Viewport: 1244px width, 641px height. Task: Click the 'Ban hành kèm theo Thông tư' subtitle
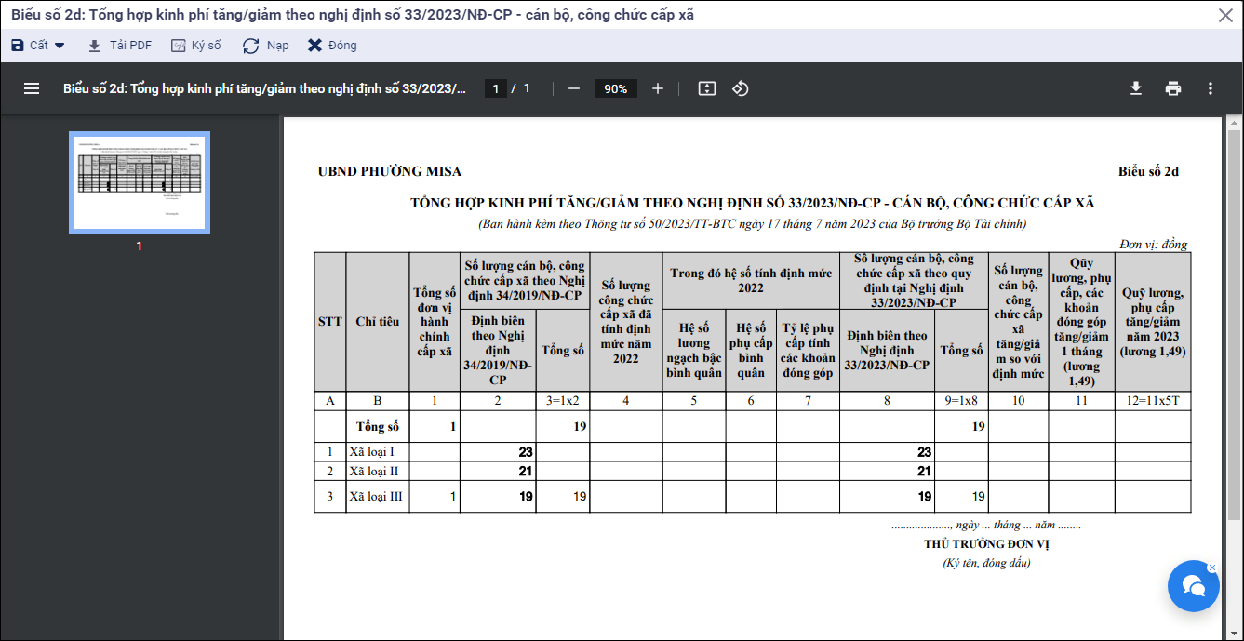753,224
